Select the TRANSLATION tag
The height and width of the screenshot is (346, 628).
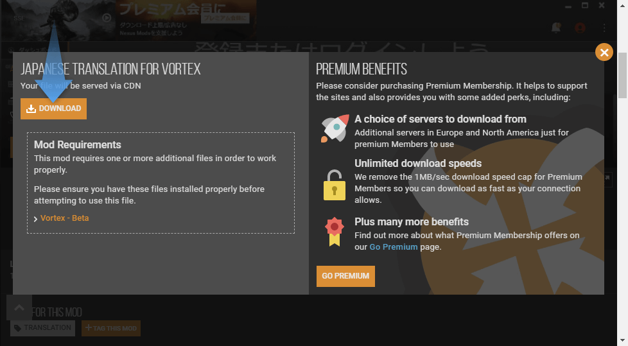pos(43,328)
